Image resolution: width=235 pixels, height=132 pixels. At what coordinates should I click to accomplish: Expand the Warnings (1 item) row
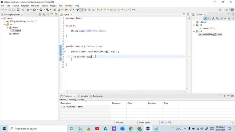[x=61, y=107]
